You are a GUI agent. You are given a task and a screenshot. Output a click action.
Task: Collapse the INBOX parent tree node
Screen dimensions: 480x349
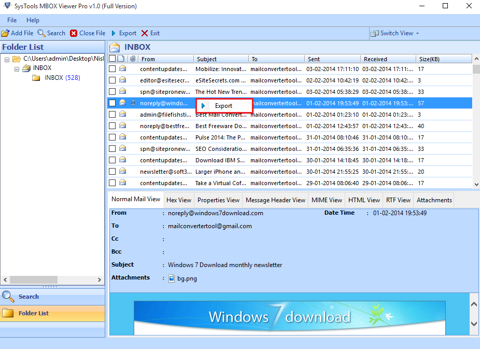click(x=17, y=69)
